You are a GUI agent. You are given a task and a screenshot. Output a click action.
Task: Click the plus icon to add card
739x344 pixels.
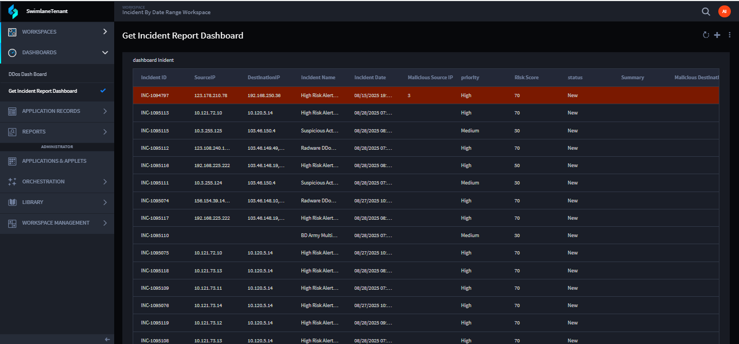[x=717, y=35]
